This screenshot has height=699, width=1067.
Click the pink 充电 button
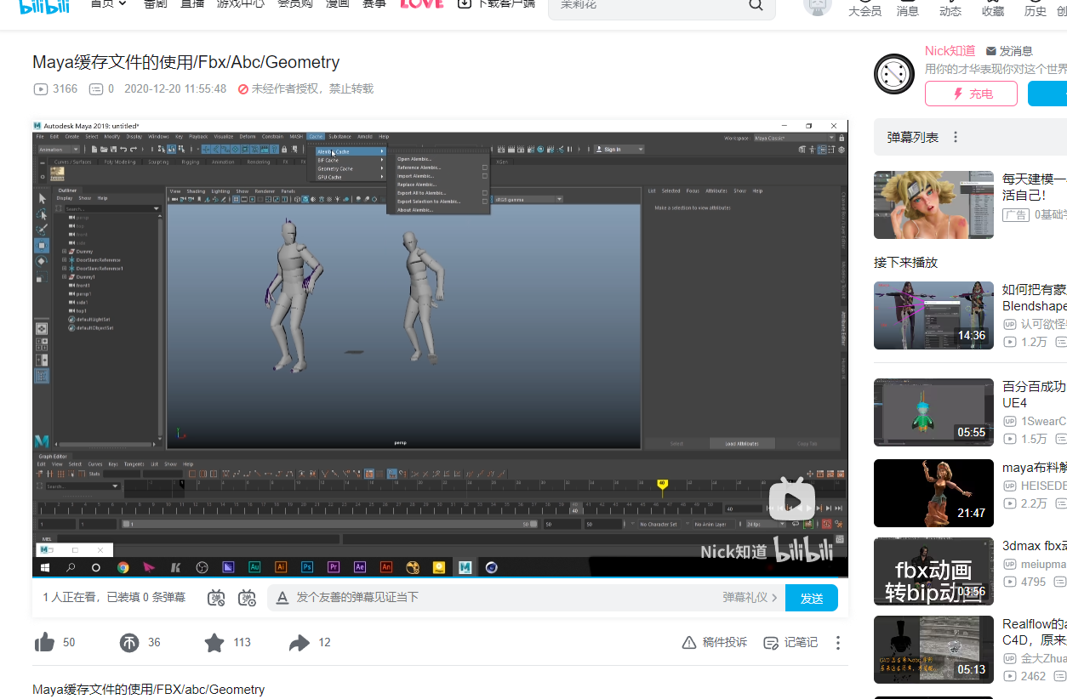pyautogui.click(x=971, y=94)
